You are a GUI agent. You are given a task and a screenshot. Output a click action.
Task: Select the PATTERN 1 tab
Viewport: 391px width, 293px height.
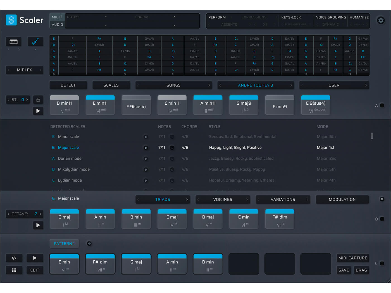tap(64, 243)
